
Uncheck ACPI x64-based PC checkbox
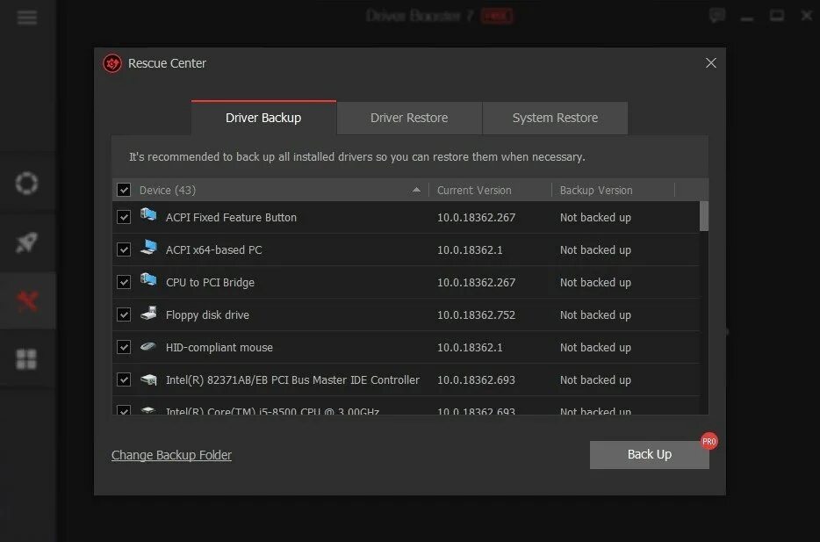[124, 249]
